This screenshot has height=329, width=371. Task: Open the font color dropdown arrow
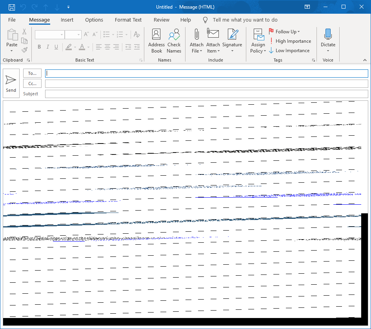click(x=89, y=47)
